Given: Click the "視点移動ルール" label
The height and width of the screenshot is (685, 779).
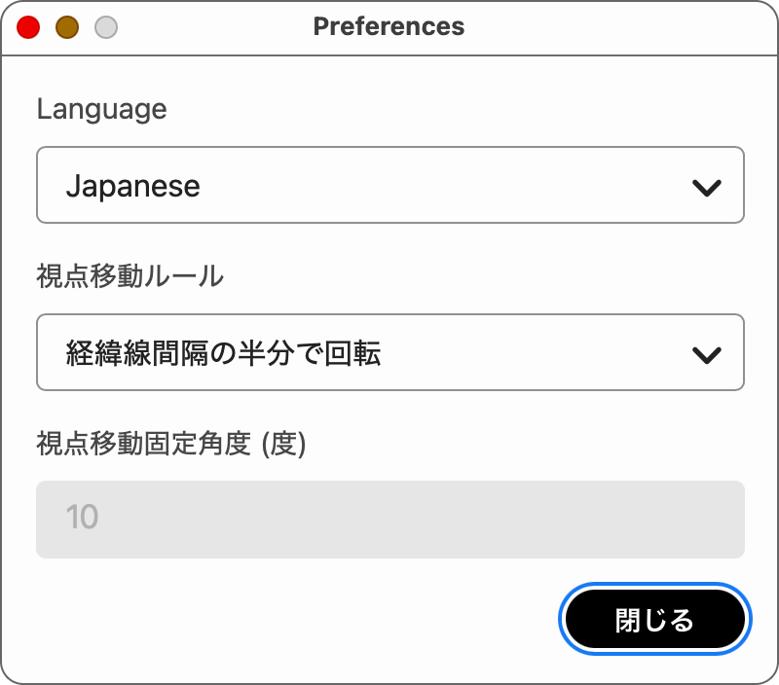Looking at the screenshot, I should pyautogui.click(x=128, y=276).
